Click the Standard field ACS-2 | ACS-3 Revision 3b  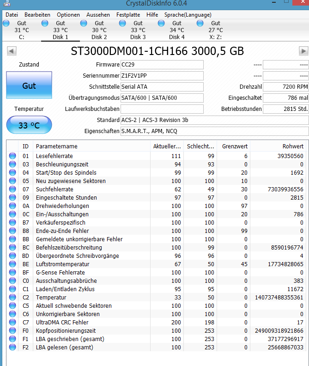click(x=215, y=120)
